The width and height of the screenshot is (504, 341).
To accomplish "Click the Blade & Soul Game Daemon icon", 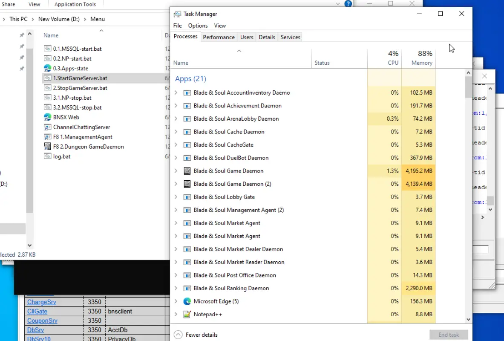I will click(187, 171).
